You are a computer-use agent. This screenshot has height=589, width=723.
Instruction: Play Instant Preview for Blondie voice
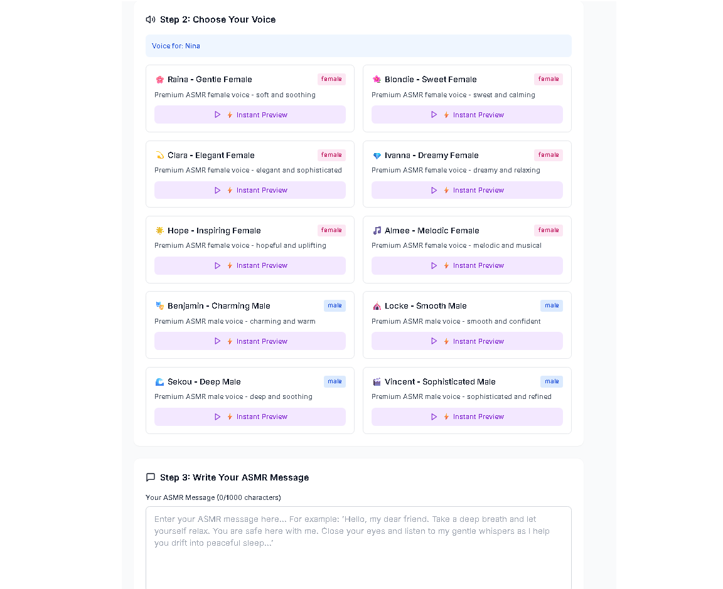click(467, 115)
